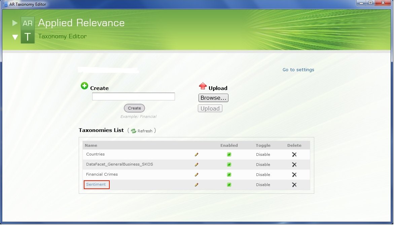
Task: Click the down-pointing triangle beside T
Action: click(15, 37)
